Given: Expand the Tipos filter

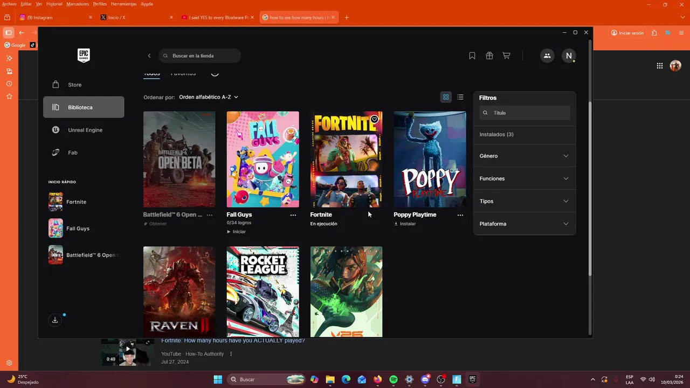Looking at the screenshot, I should coord(524,201).
